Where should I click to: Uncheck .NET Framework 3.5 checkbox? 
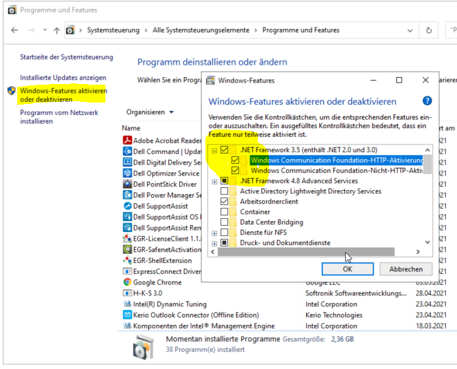click(224, 150)
